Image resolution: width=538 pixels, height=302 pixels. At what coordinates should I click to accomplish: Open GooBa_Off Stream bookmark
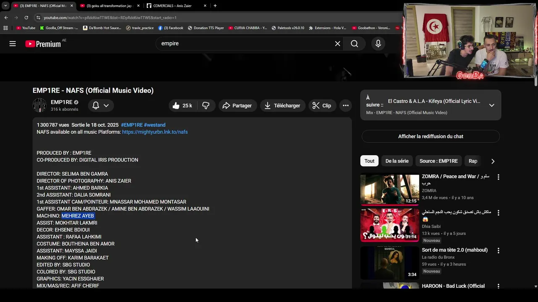[x=59, y=28]
